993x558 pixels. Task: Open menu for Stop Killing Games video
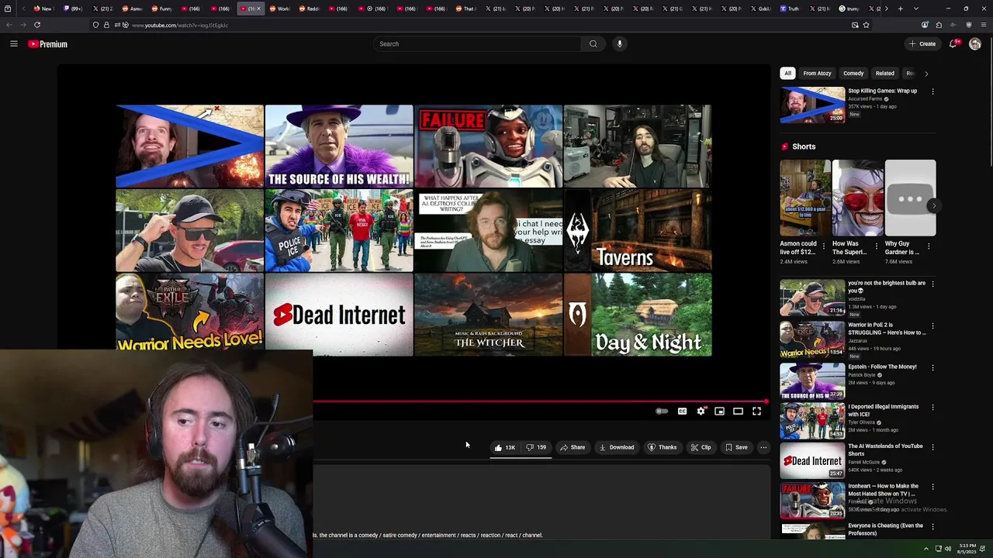tap(932, 91)
